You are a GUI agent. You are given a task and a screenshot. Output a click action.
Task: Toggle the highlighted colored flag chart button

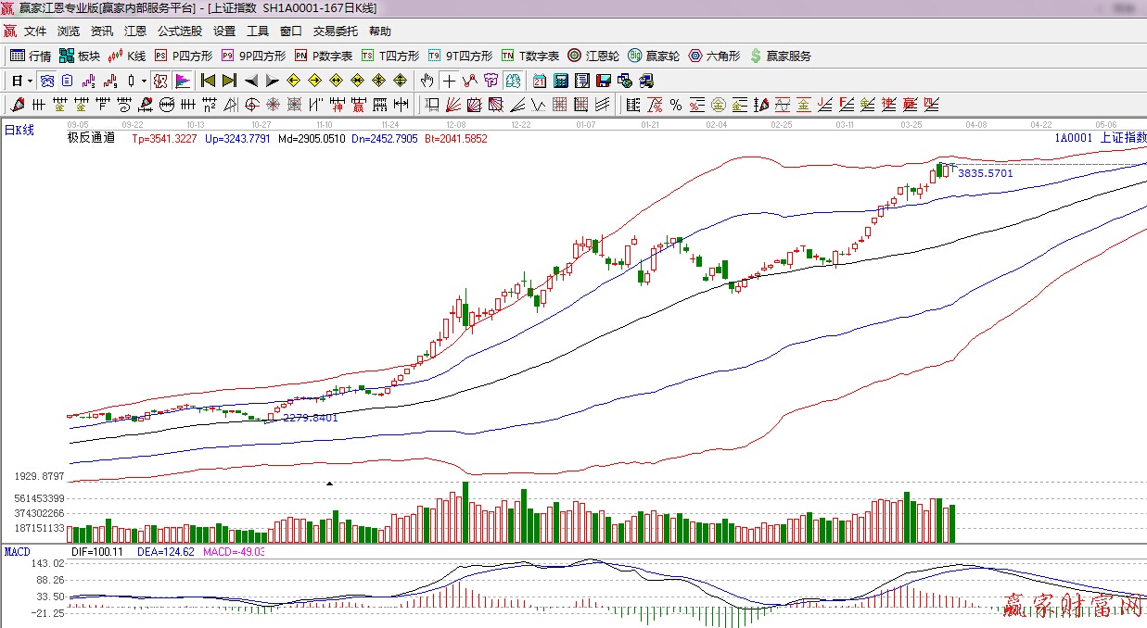pyautogui.click(x=183, y=81)
